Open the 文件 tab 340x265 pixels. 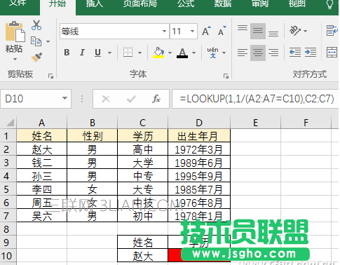tap(18, 3)
